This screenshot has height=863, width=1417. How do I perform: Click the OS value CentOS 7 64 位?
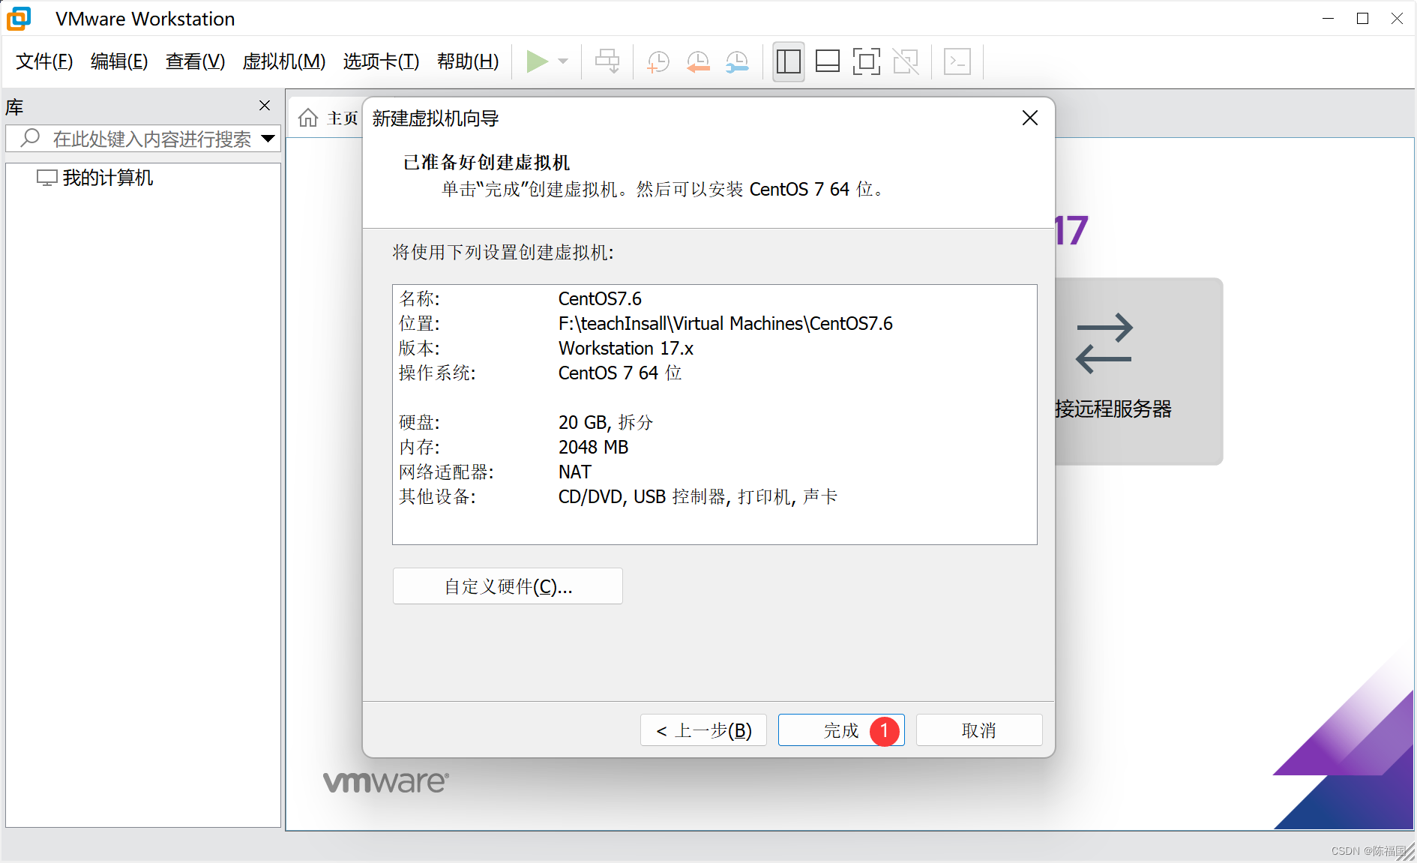(x=620, y=373)
